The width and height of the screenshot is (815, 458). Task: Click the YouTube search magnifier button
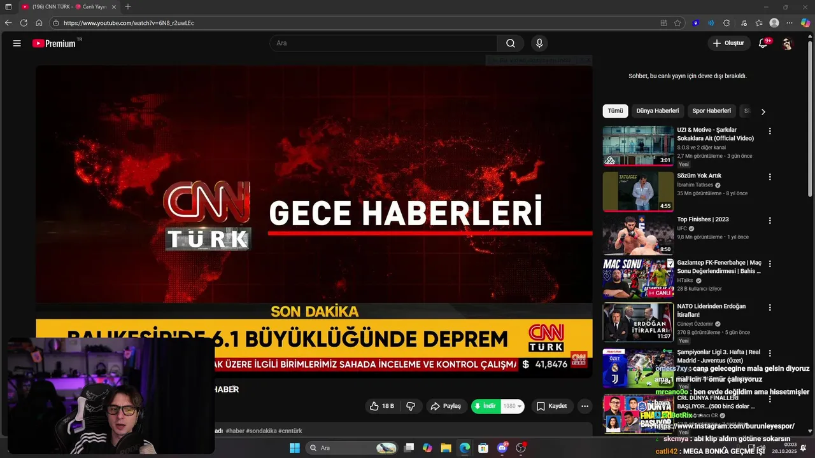point(511,43)
